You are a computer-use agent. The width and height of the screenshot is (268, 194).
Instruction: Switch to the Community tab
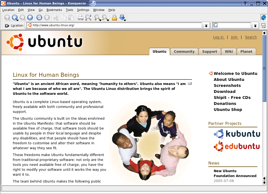(184, 52)
